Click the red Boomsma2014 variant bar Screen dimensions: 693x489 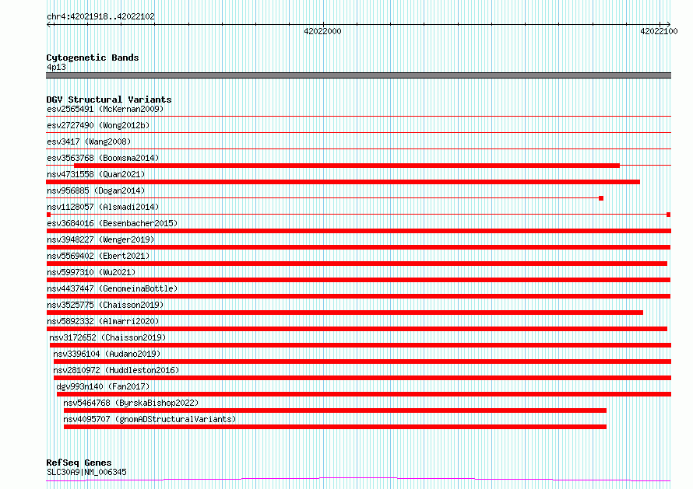point(346,166)
